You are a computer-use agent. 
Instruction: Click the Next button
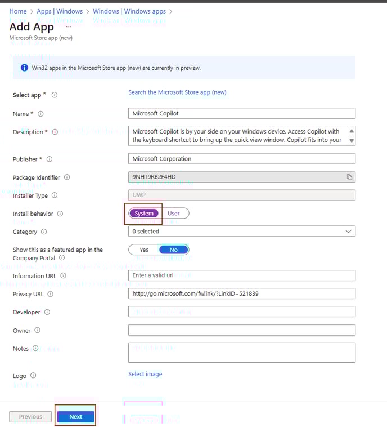[75, 417]
